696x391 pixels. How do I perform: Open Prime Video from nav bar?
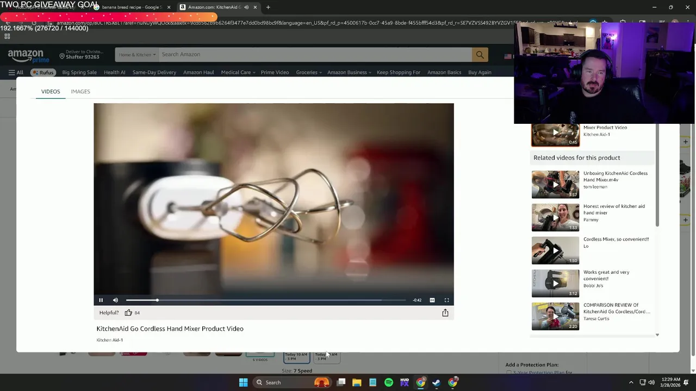[x=275, y=72]
